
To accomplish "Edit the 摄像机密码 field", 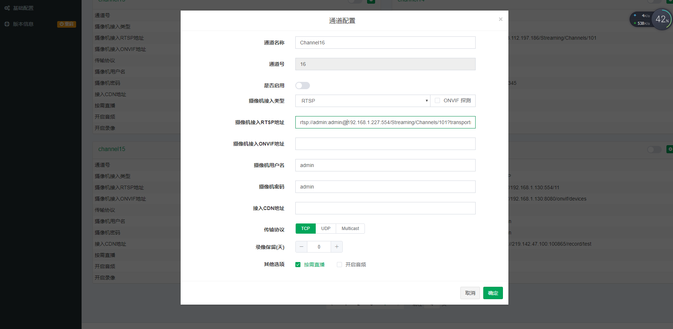I will pos(385,187).
